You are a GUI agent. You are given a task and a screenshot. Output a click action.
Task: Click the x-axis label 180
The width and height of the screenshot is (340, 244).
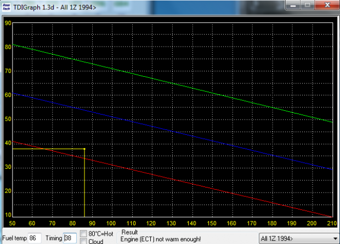pyautogui.click(x=271, y=223)
